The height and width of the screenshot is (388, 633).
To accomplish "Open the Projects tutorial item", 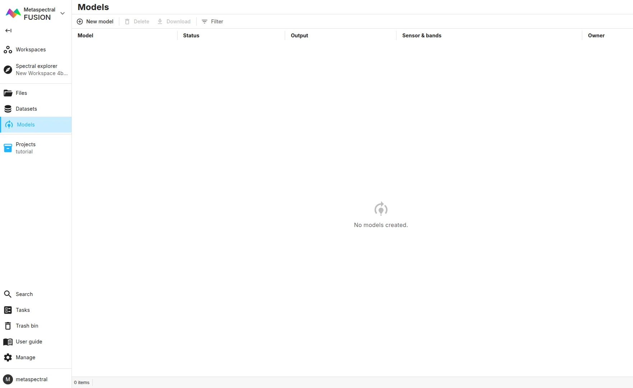I will (26, 148).
